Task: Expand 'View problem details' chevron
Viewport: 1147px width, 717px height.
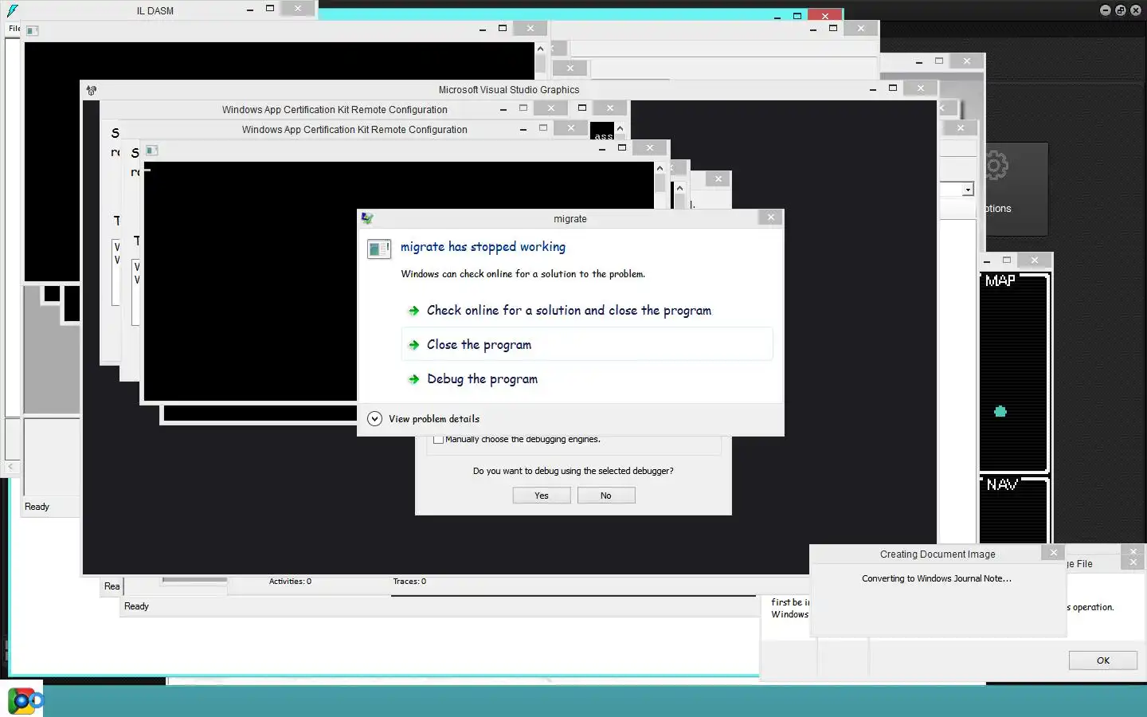Action: click(x=374, y=418)
